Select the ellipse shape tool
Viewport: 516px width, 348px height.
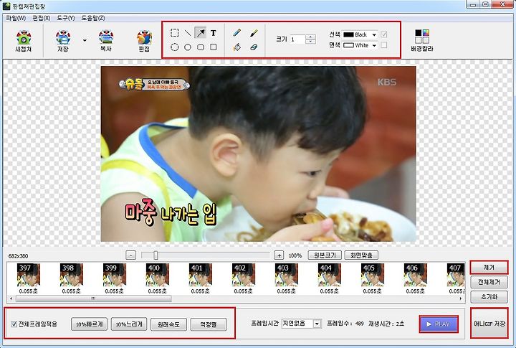(188, 47)
